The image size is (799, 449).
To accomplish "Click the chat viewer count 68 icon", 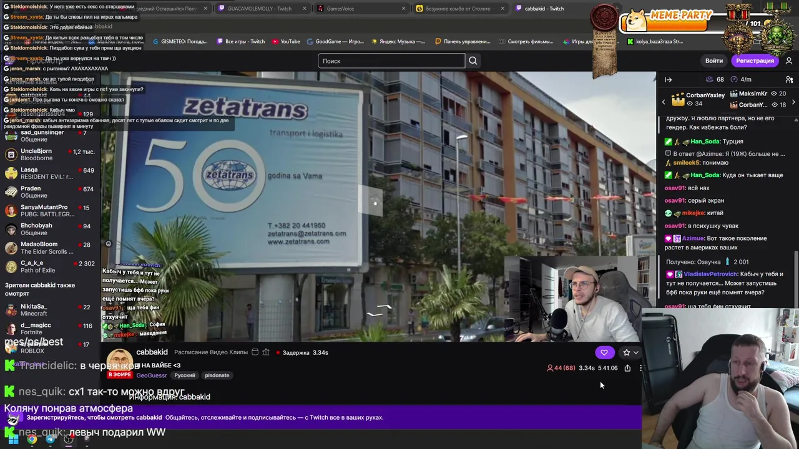I will pyautogui.click(x=715, y=80).
